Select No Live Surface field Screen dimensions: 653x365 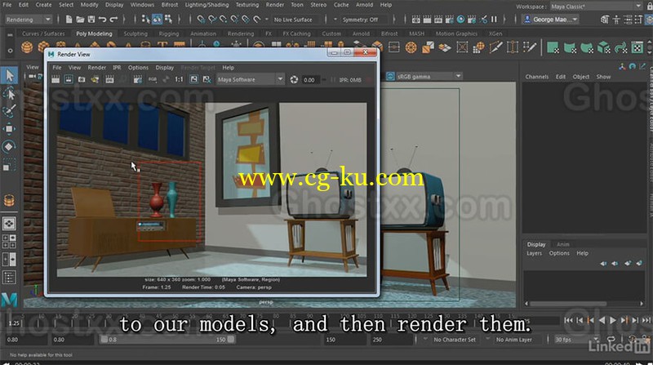[297, 20]
